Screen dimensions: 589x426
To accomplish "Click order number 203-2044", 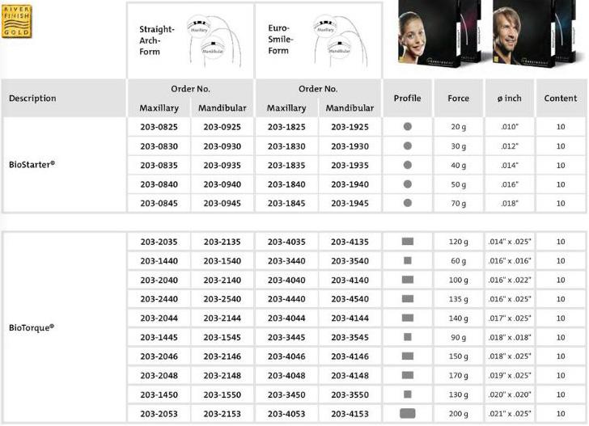I will click(159, 318).
